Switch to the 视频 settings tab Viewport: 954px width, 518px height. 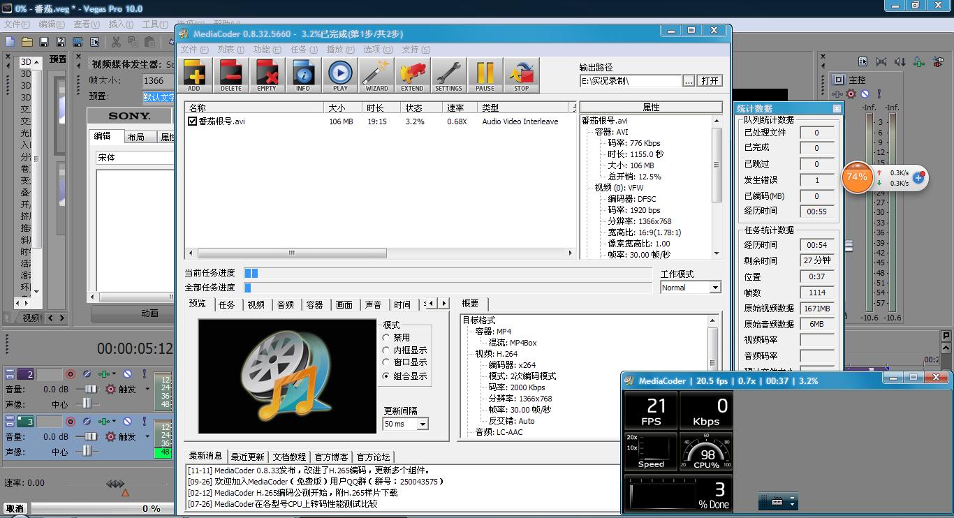(256, 304)
